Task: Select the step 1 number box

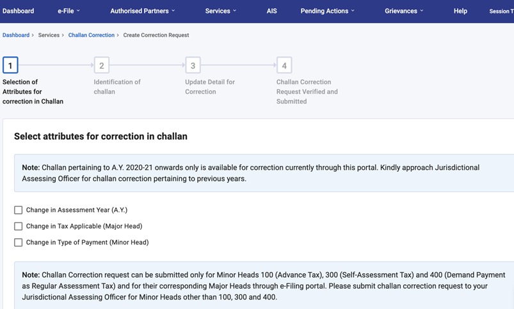Action: pyautogui.click(x=10, y=65)
